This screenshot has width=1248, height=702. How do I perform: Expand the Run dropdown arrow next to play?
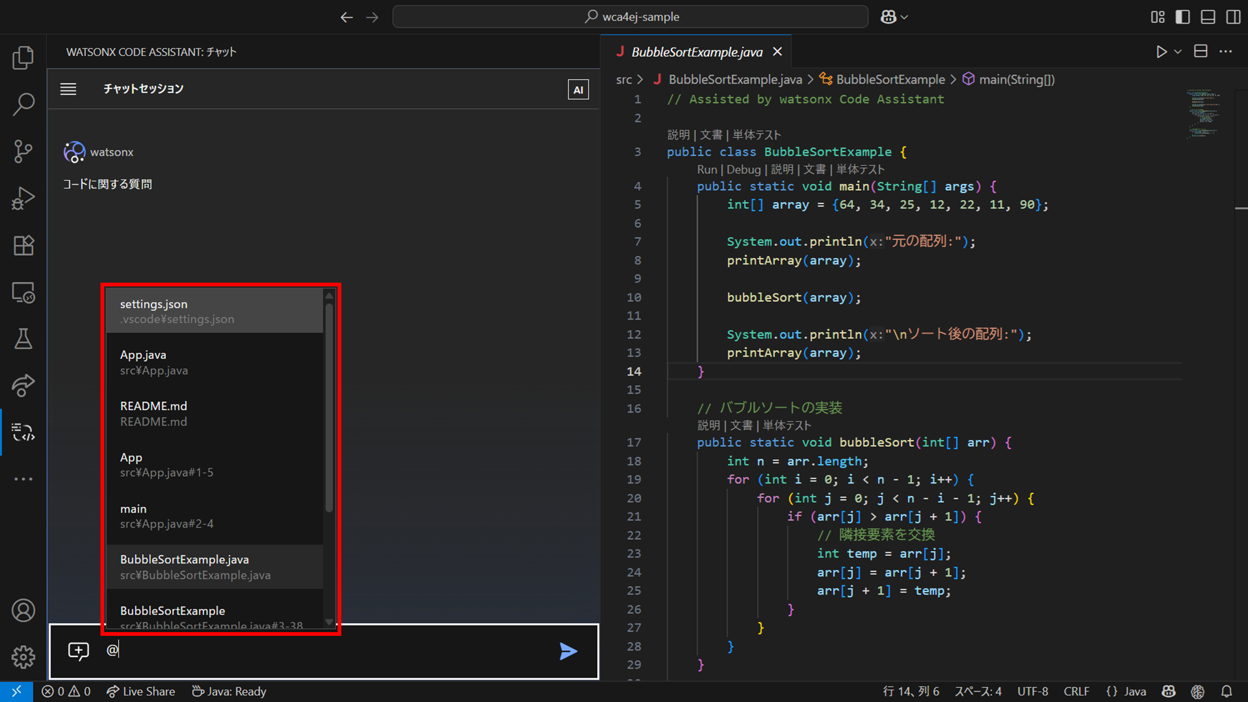[x=1178, y=52]
